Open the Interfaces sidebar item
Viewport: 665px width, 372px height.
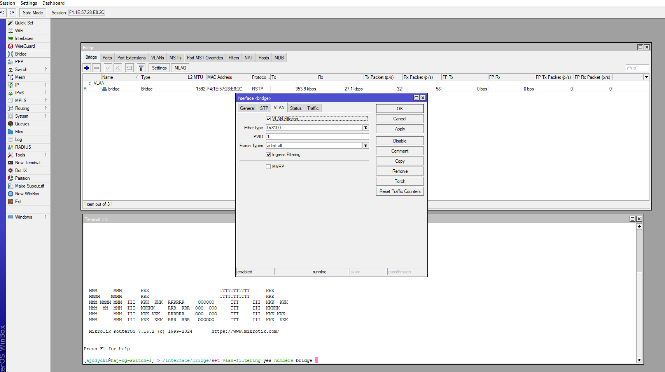24,38
